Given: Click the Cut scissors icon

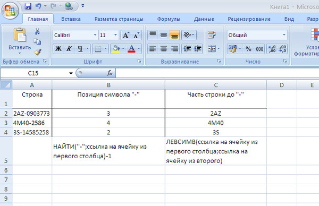Looking at the screenshot, I should pyautogui.click(x=37, y=31).
